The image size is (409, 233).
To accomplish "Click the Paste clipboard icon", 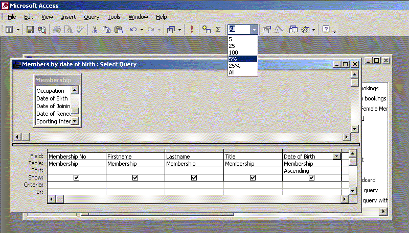I will pyautogui.click(x=119, y=30).
